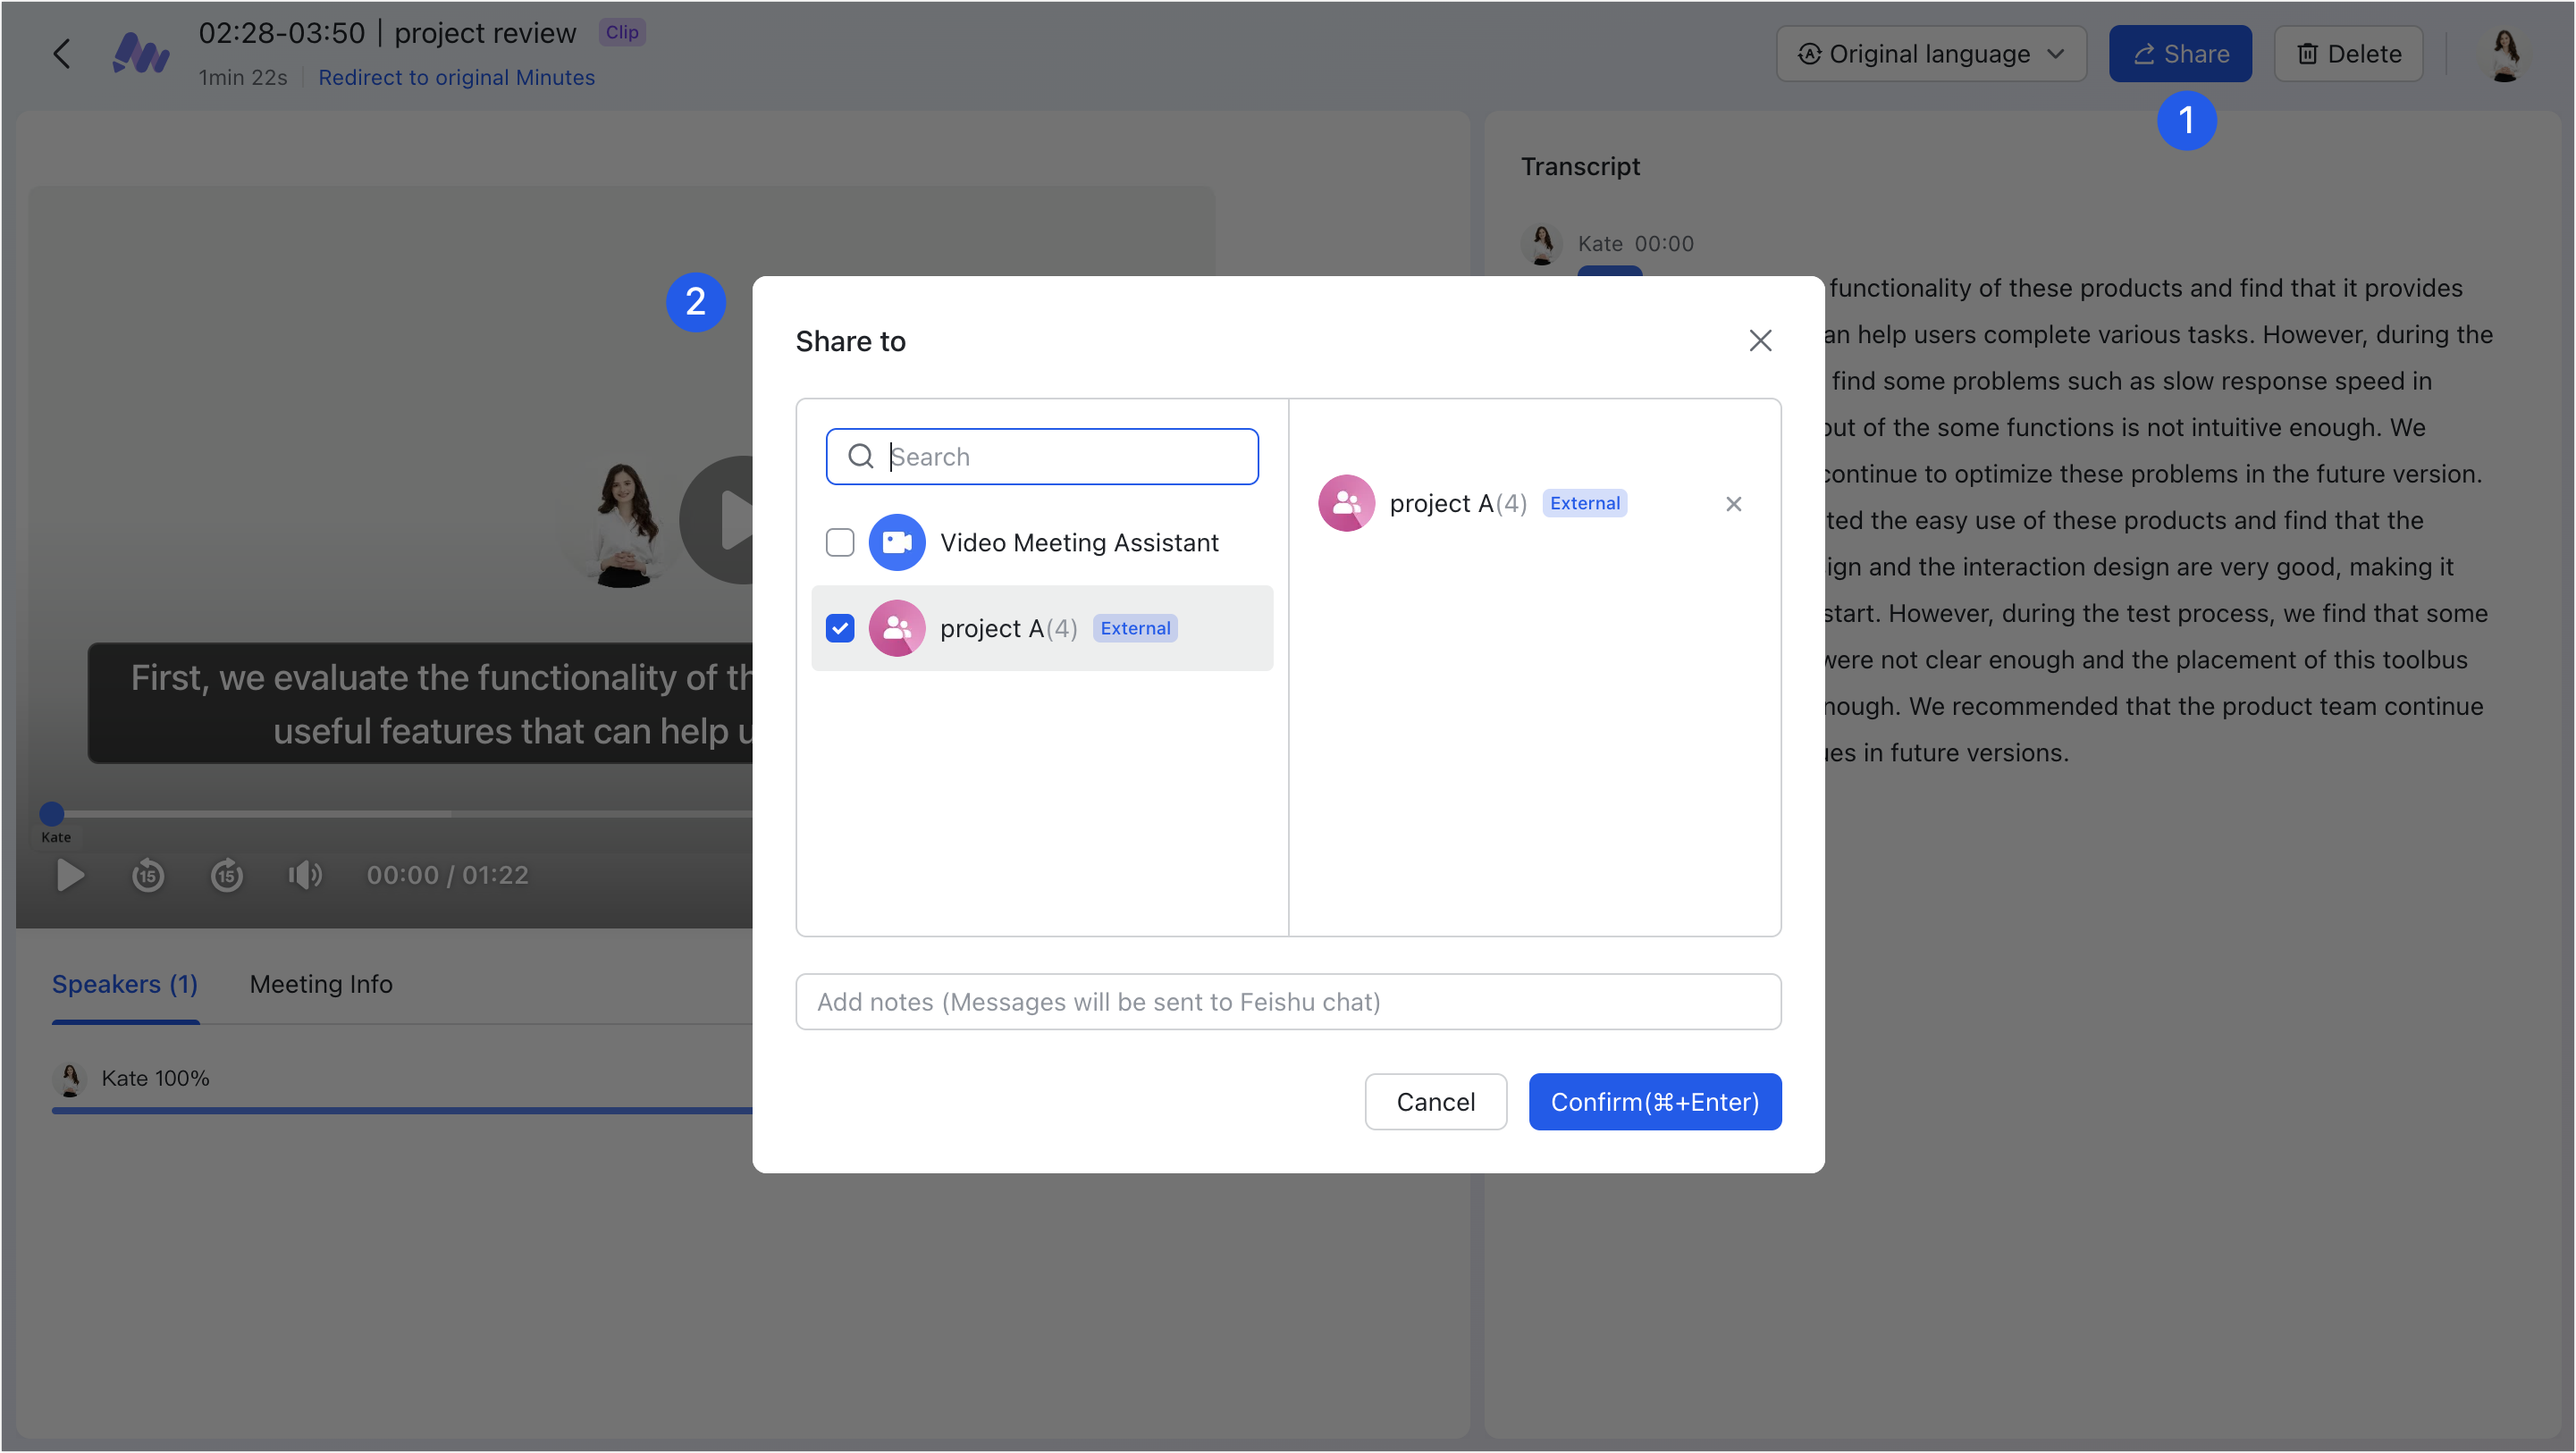Skip forward 15 seconds
The height and width of the screenshot is (1453, 2576).
227,875
